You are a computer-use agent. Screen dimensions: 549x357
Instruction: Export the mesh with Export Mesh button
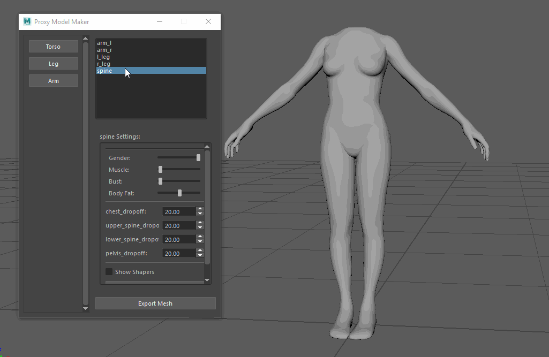155,303
